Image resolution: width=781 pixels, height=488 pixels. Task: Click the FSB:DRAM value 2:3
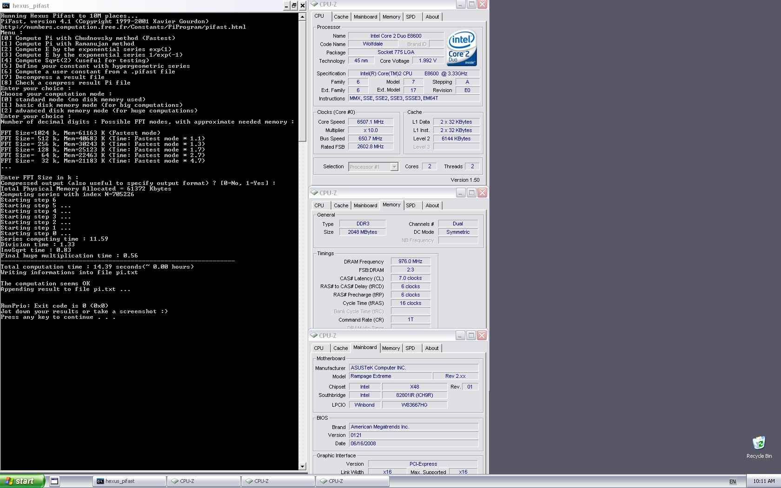click(x=410, y=270)
